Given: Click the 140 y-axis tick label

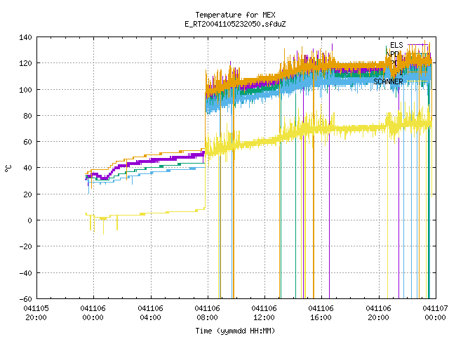Looking at the screenshot, I should (25, 37).
